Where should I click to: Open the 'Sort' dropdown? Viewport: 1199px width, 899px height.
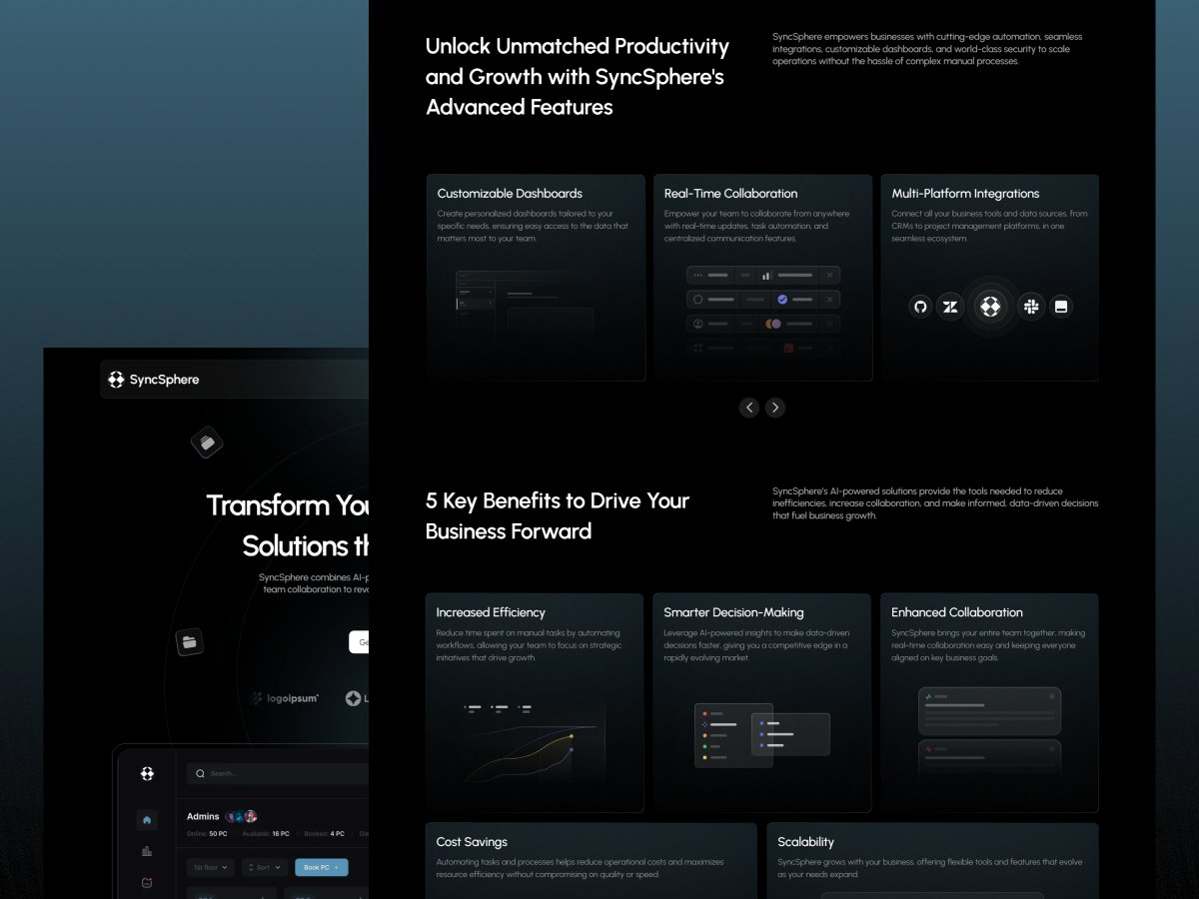point(265,868)
